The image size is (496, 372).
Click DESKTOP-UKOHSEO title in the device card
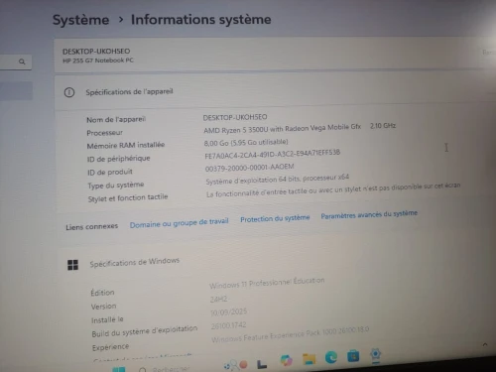[96, 52]
